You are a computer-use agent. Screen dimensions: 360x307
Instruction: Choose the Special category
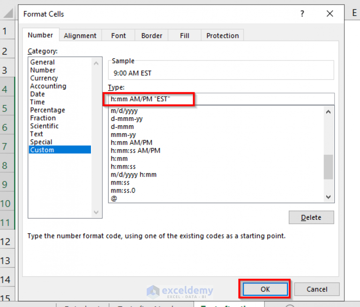60,142
